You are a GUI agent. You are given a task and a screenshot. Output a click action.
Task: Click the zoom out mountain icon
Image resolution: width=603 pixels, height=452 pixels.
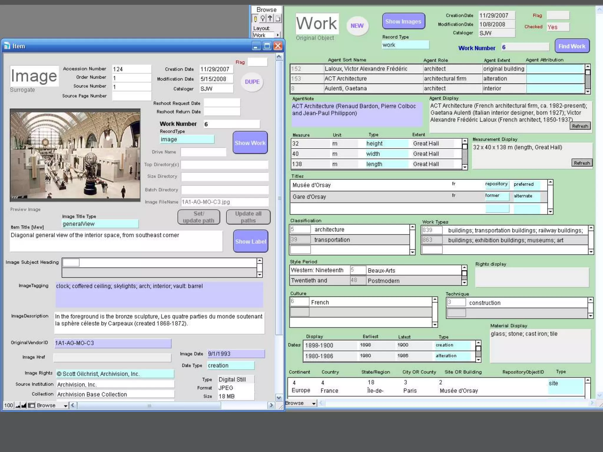click(x=18, y=406)
